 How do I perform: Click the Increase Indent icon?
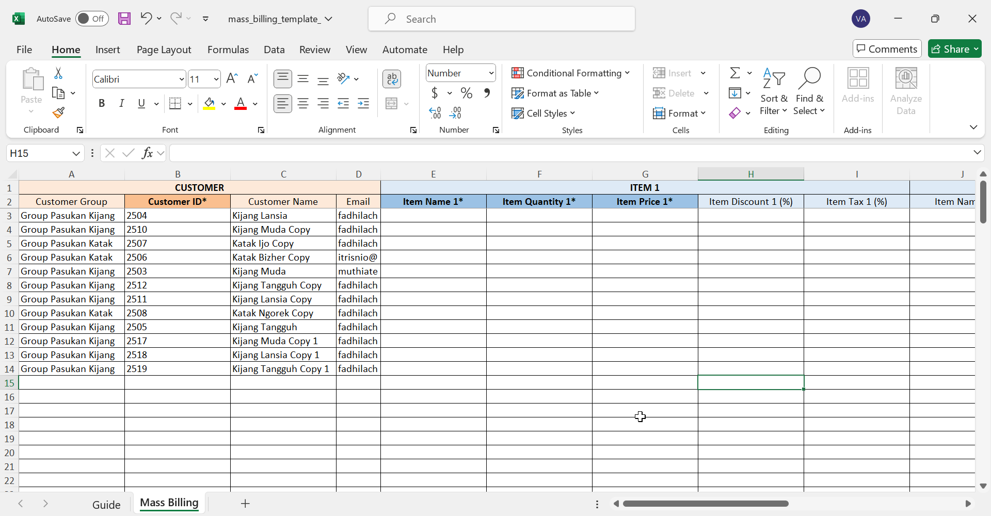363,104
